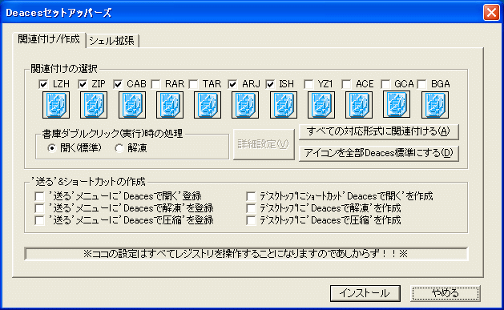This screenshot has height=310, width=504.
Task: Click the YZ1 file type icon
Action: (321, 105)
